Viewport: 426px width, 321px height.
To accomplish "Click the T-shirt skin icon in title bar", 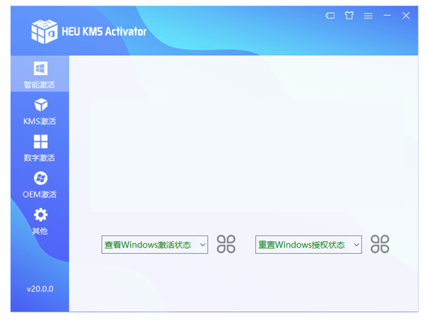I will [349, 16].
